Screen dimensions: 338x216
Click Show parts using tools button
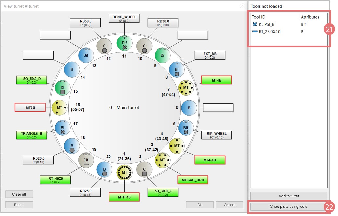pyautogui.click(x=288, y=206)
